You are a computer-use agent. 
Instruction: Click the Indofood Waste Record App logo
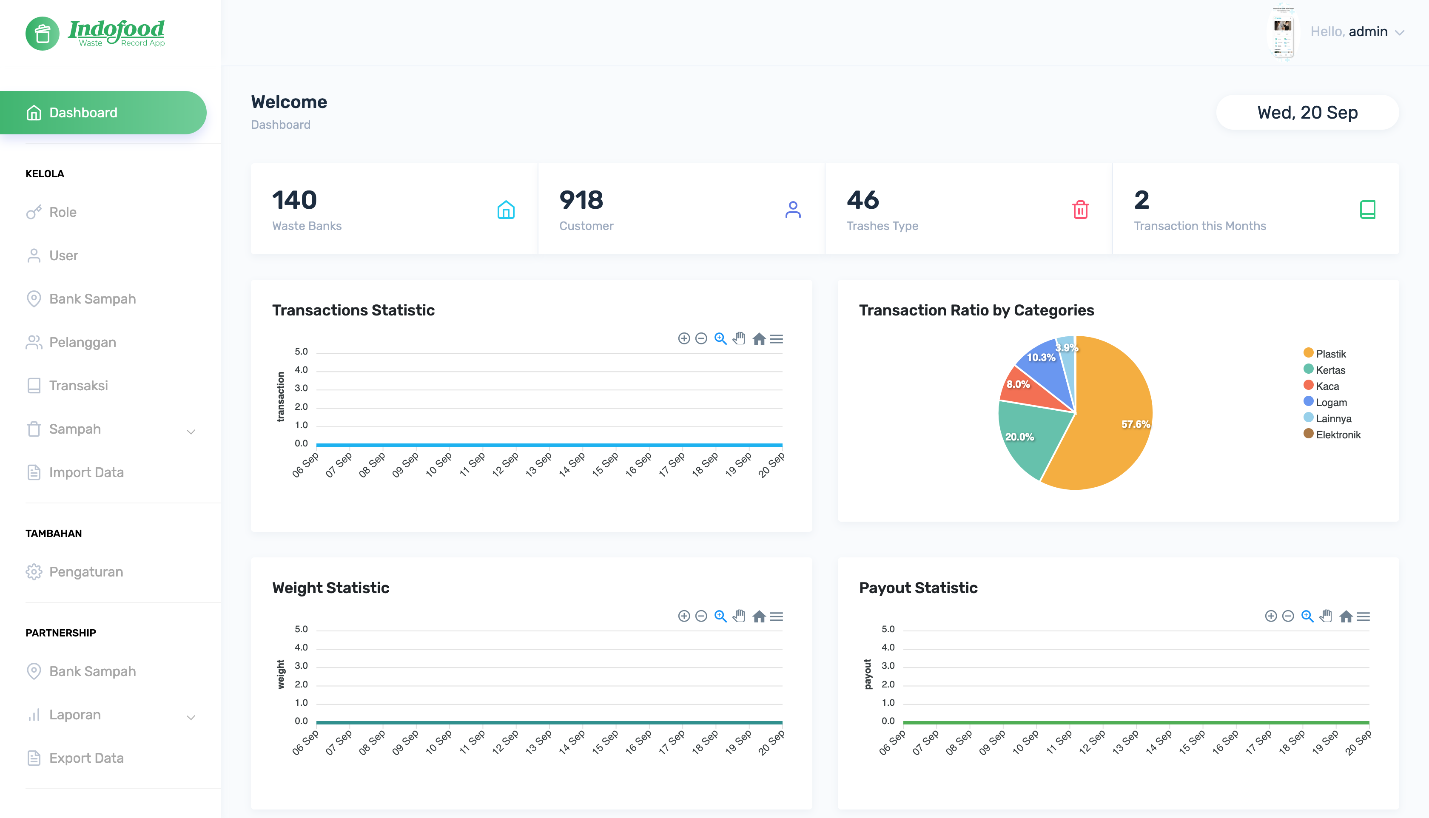(96, 33)
